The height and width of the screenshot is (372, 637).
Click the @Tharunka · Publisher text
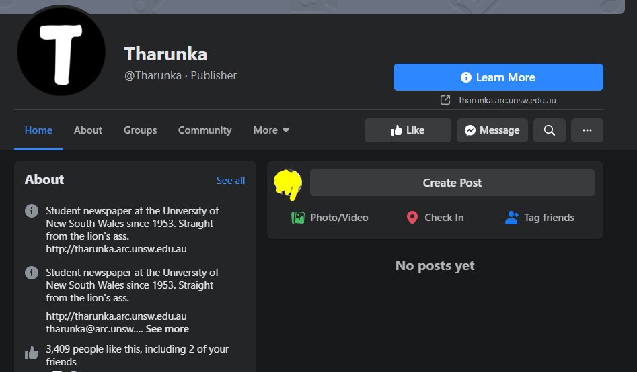(x=180, y=75)
